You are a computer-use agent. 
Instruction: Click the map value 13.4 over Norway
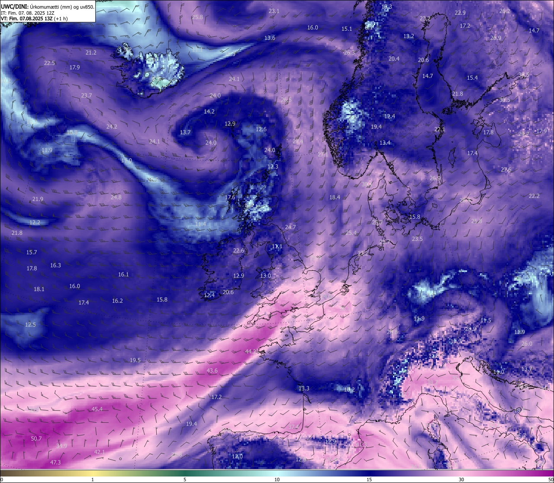(x=385, y=143)
